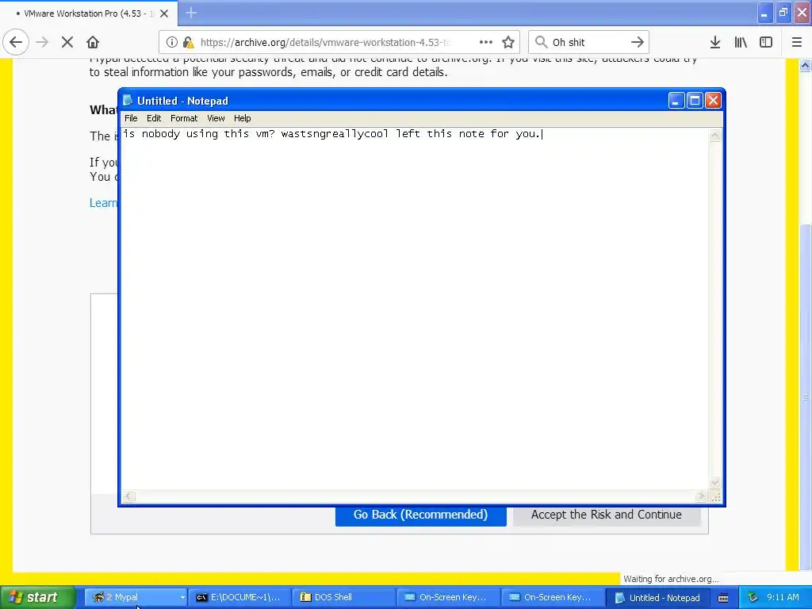The image size is (812, 609).
Task: Click the system tray network icon
Action: [753, 597]
